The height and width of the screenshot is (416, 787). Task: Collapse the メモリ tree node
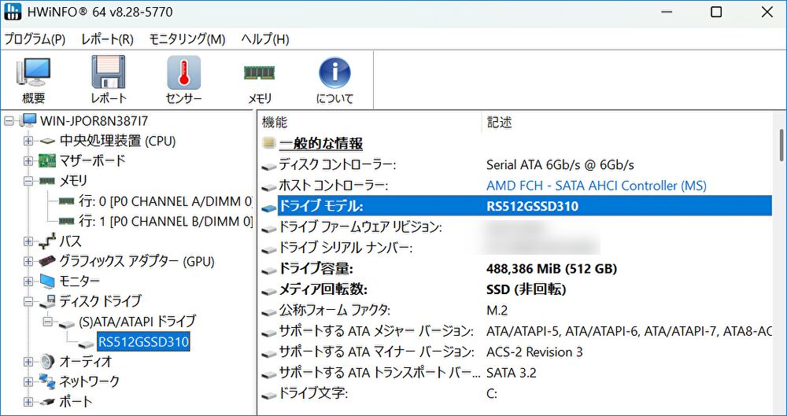(28, 181)
